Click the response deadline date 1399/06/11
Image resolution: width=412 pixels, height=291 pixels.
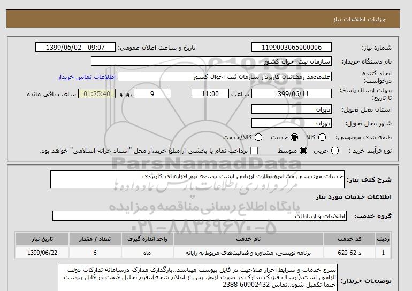(292, 93)
